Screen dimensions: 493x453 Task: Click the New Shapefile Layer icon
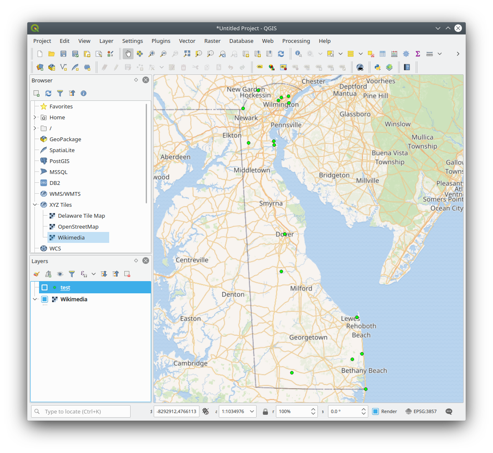(x=63, y=67)
